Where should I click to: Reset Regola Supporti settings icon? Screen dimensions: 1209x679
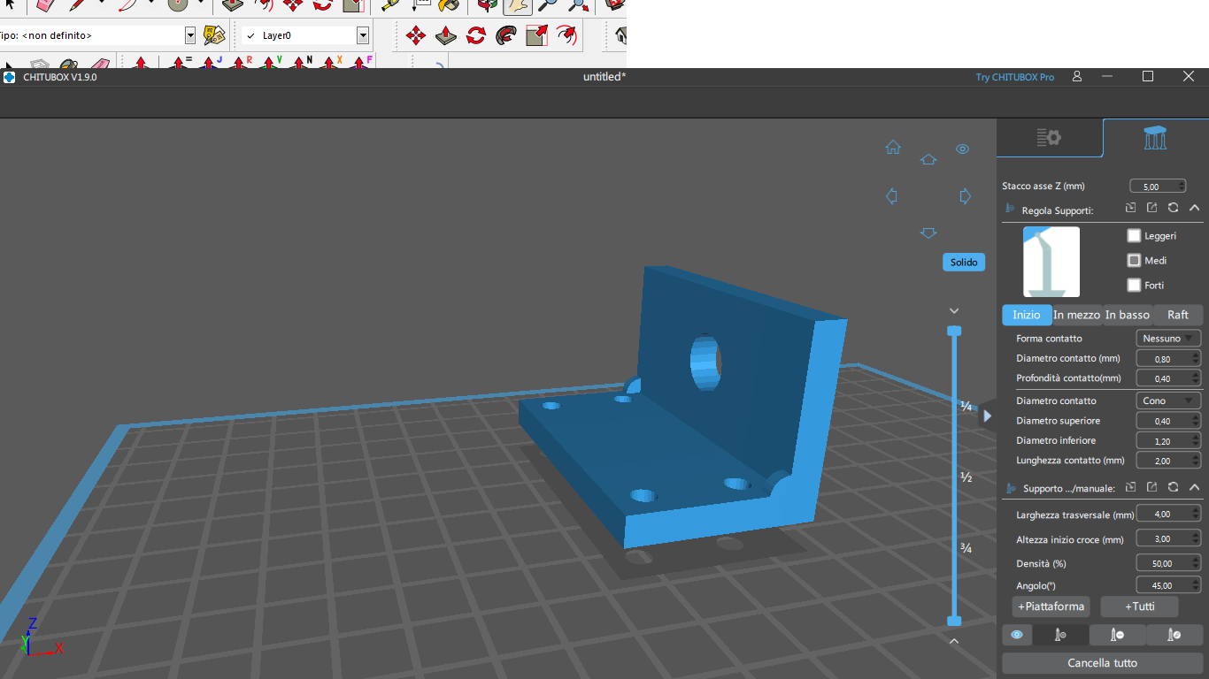(x=1173, y=208)
